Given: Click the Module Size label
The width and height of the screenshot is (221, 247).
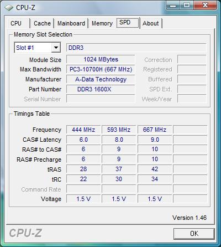Looking at the screenshot, I should (x=45, y=60).
